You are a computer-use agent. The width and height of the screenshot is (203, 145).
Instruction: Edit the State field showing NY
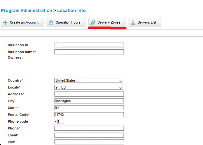[89, 108]
